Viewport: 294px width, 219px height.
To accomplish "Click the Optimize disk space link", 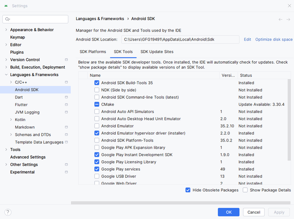I will [x=274, y=40].
